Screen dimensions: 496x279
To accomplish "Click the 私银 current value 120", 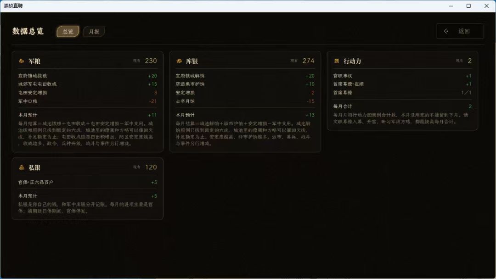I will 151,167.
